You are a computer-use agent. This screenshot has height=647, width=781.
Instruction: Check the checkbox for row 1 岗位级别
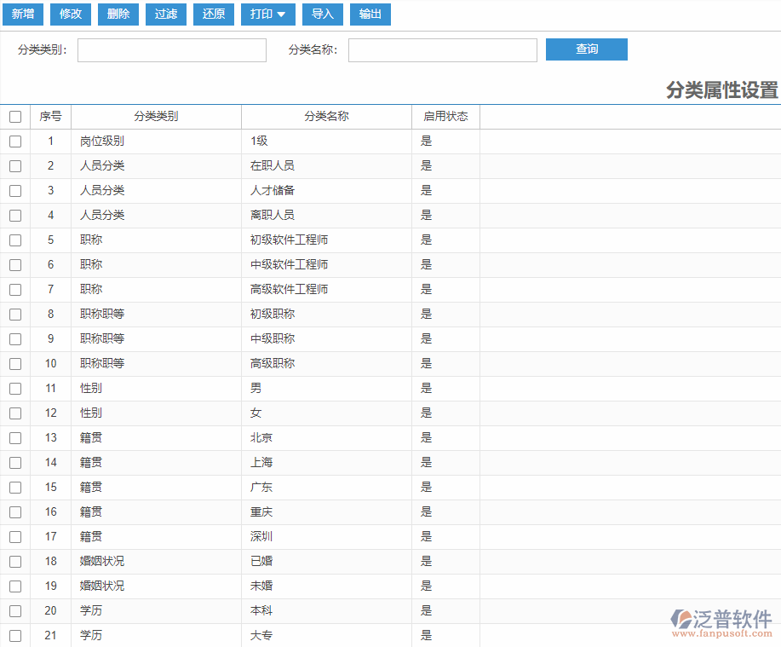click(x=15, y=142)
